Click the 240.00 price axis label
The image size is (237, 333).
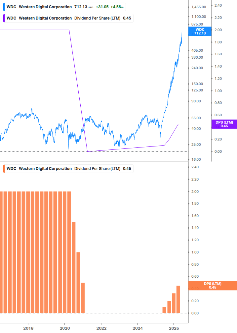197,68
